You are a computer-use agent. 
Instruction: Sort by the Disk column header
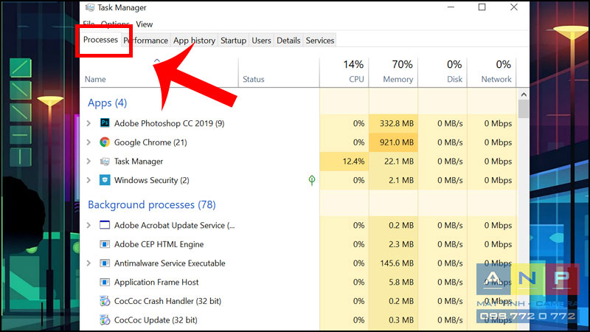coord(442,72)
